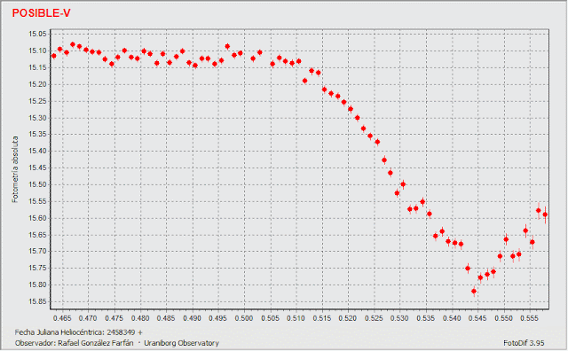Click the 0.550 x-axis label
The image size is (568, 351).
504,318
